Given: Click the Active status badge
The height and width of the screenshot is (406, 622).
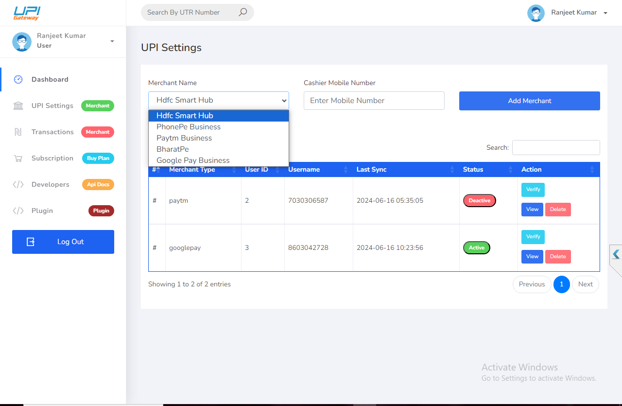Looking at the screenshot, I should coord(477,248).
